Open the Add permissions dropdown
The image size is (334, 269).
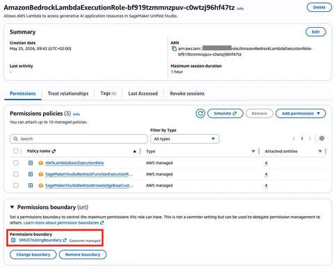(x=301, y=114)
